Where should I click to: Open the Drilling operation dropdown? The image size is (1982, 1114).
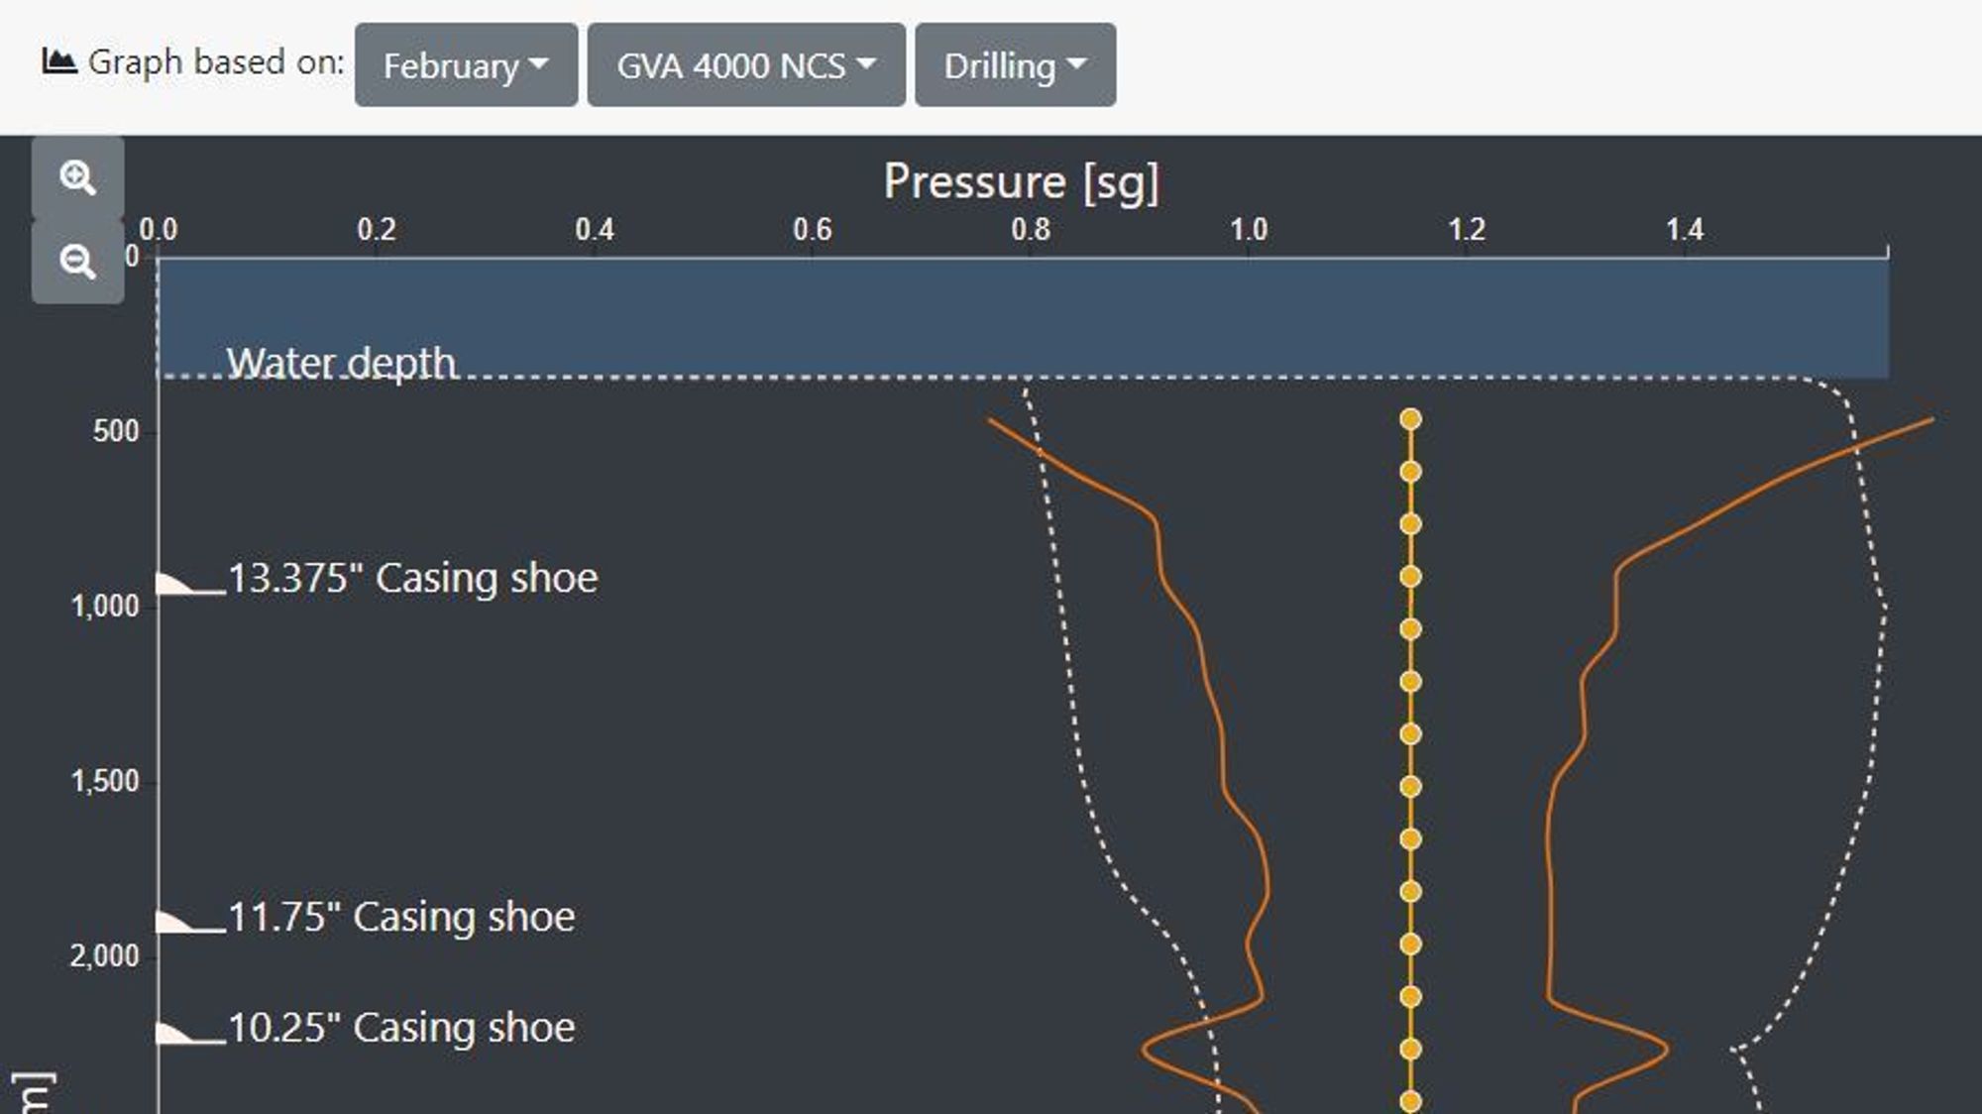tap(1016, 65)
